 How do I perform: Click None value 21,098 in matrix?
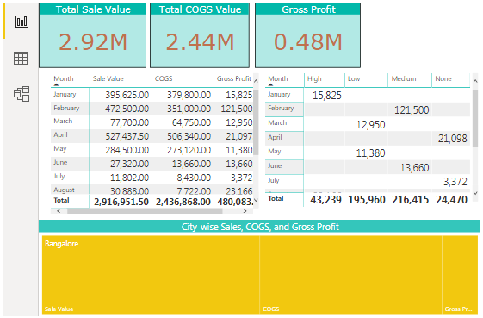tap(453, 139)
